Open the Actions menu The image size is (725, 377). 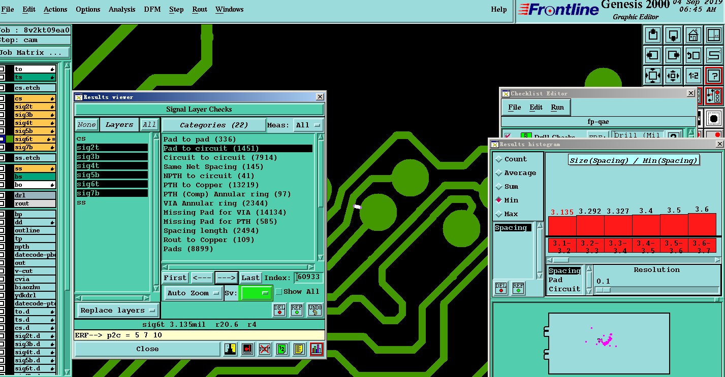pos(55,9)
